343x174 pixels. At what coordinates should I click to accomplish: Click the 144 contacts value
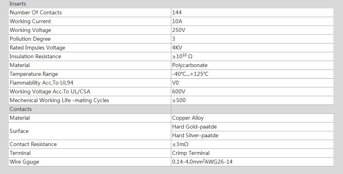[x=177, y=13]
